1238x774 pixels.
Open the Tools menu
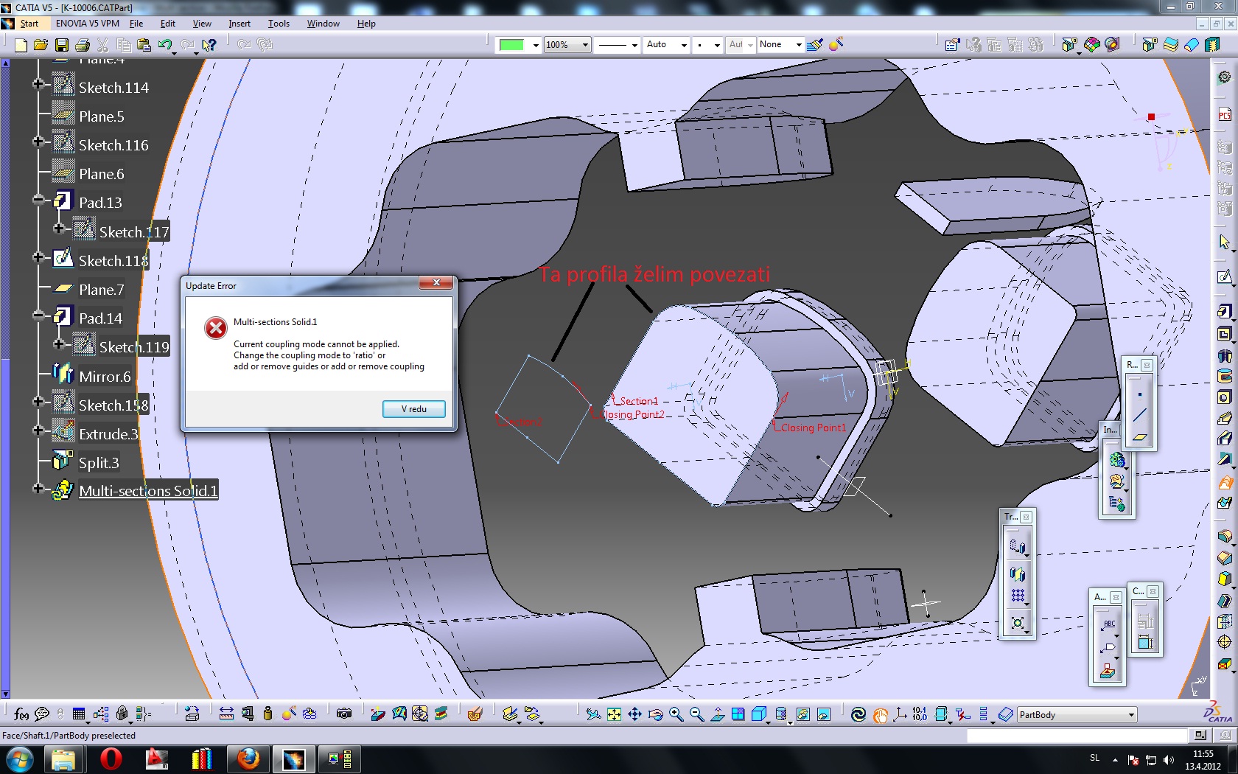(x=279, y=24)
